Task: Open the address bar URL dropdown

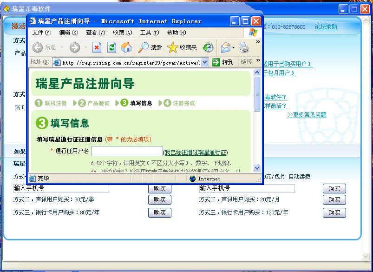Action: click(x=205, y=62)
